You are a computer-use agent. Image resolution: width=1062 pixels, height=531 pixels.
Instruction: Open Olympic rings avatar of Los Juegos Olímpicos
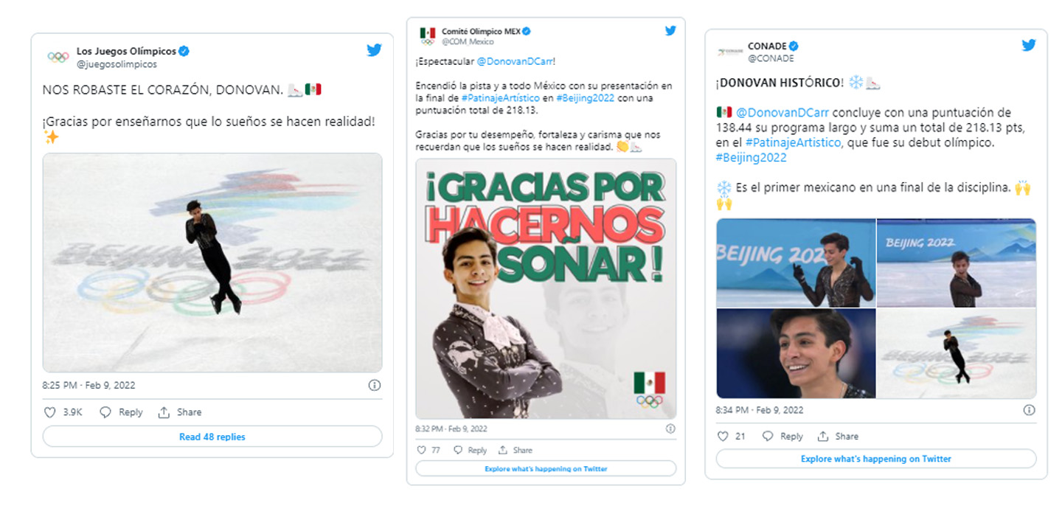coord(58,58)
